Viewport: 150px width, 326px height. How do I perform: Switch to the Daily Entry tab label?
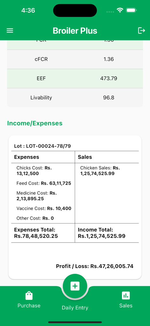click(x=75, y=308)
